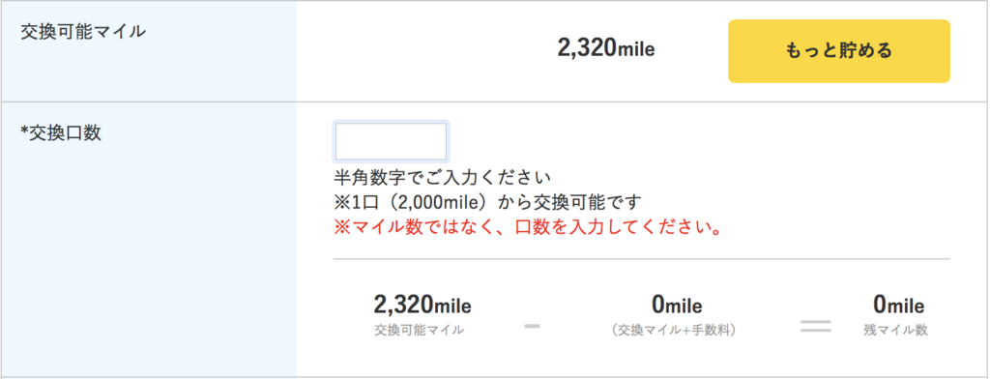Viewport: 990px width, 379px height.
Task: Click the 0mile value above (交換マイル+手数料)
Action: 677,306
